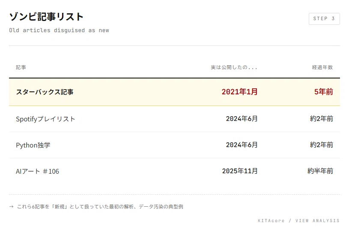Screen dimensions: 352x232
Task: Click the 経過年数 column header
Action: (x=322, y=67)
